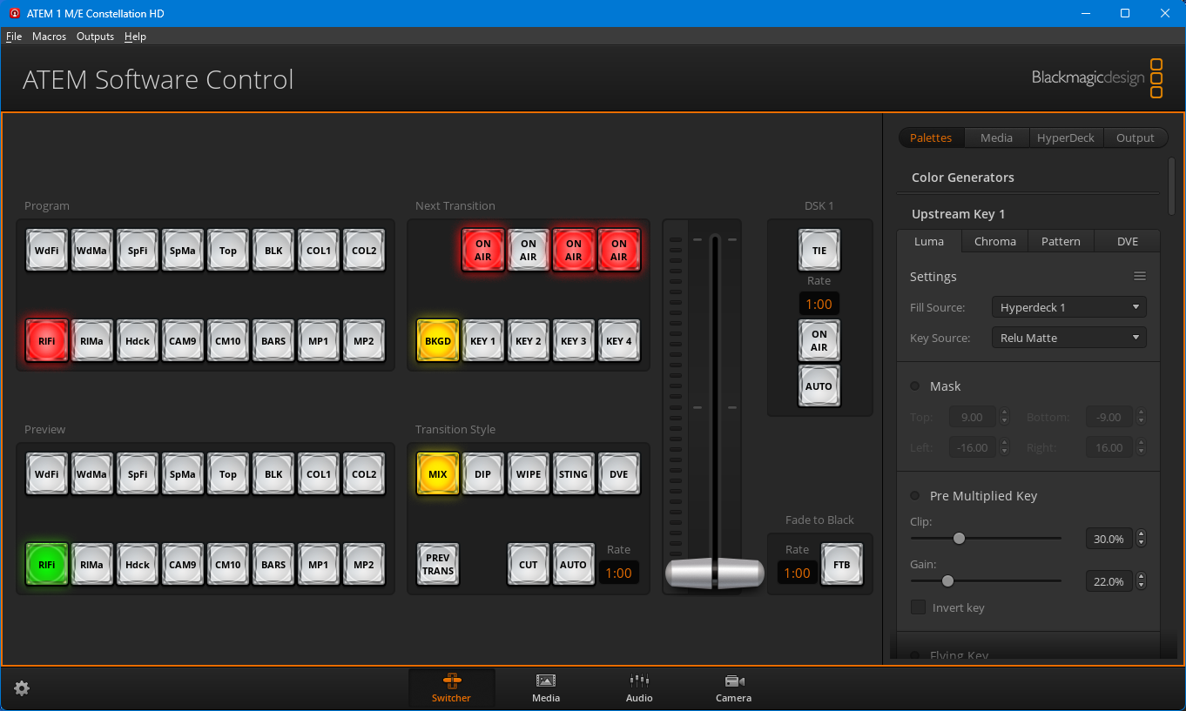Open the Help menu

point(135,37)
